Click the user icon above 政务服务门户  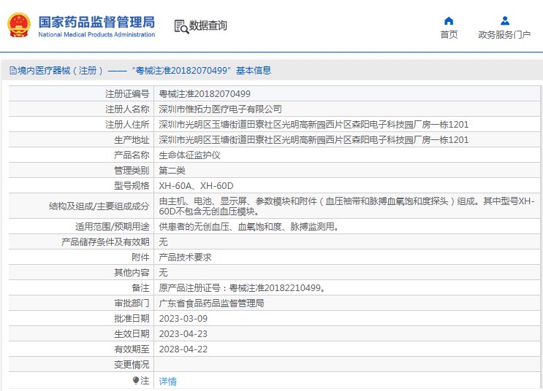[504, 20]
